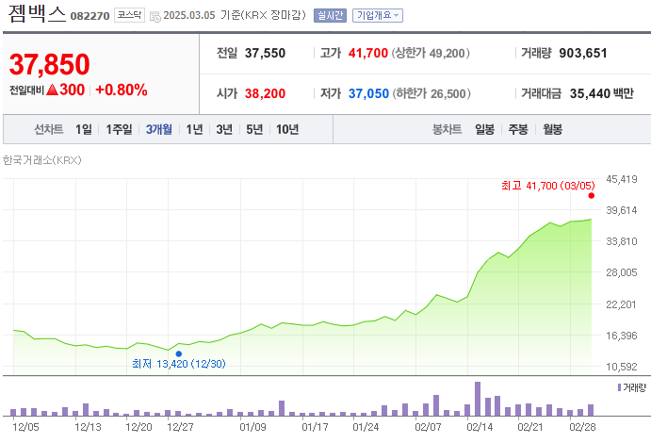Select the 3년 line chart tab

224,129
